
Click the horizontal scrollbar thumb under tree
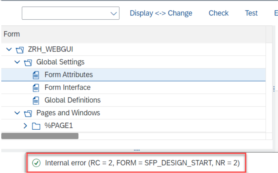click(x=40, y=136)
